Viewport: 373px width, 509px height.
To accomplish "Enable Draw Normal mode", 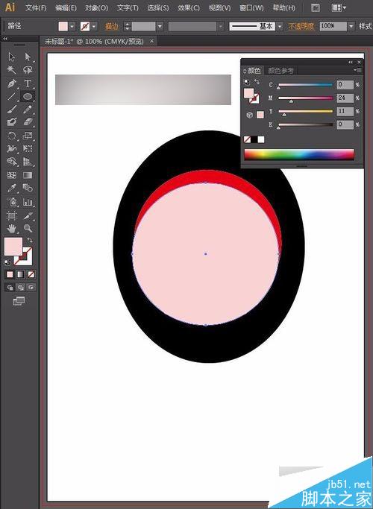I will click(x=10, y=287).
